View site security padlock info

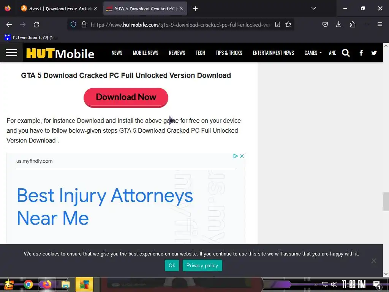pos(84,24)
